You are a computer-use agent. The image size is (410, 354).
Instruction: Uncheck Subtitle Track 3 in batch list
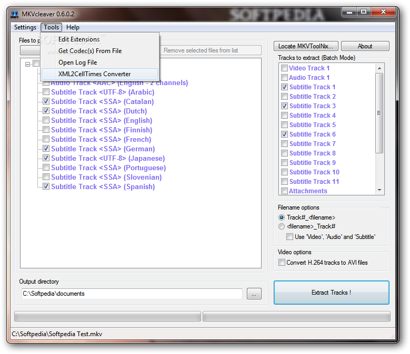pos(285,106)
